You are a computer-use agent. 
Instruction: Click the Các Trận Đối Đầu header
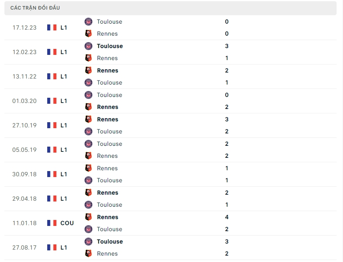click(35, 8)
